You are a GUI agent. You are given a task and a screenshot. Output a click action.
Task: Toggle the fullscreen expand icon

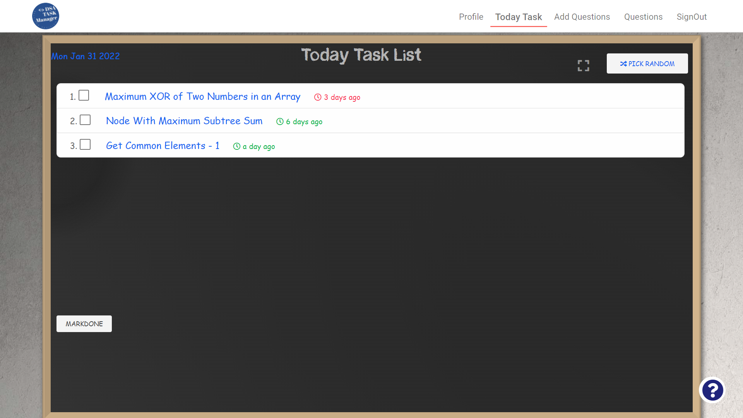coord(583,65)
